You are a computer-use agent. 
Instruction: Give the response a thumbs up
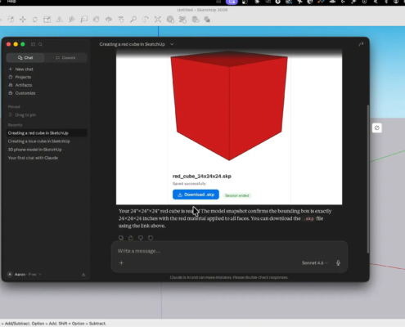tap(131, 238)
